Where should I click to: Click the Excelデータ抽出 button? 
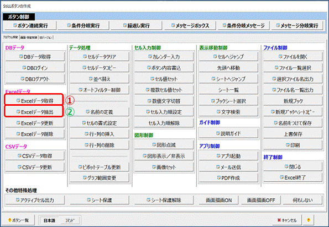[x=34, y=112]
